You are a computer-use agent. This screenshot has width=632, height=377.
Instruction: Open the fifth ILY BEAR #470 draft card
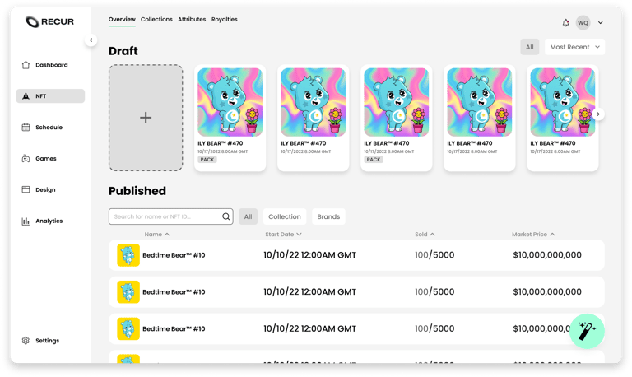pos(563,118)
